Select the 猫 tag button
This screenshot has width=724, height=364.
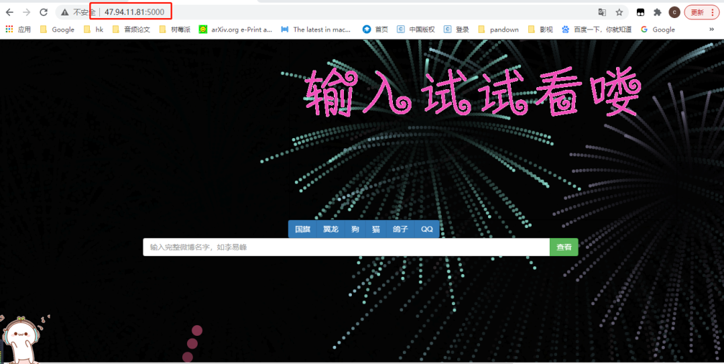376,229
